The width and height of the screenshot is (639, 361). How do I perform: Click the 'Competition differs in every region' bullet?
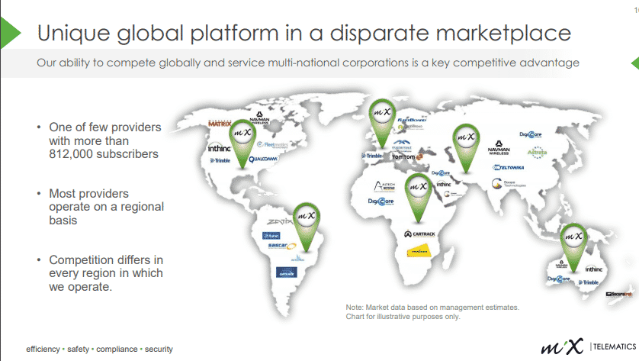(106, 273)
